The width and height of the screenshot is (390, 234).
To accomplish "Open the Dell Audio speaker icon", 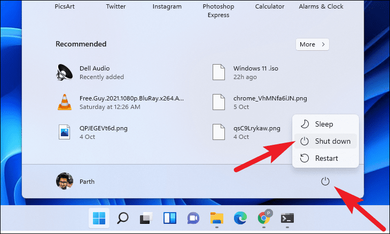I will [x=65, y=72].
